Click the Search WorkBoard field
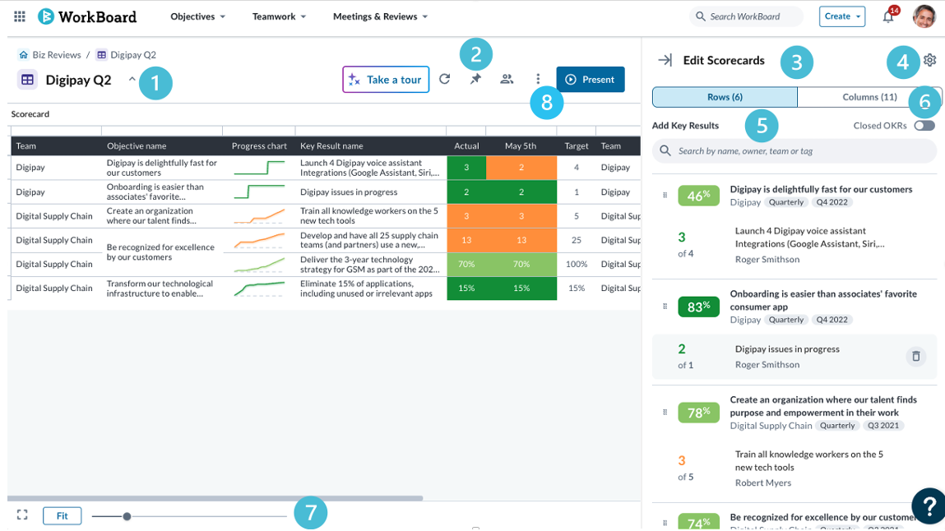 point(746,16)
